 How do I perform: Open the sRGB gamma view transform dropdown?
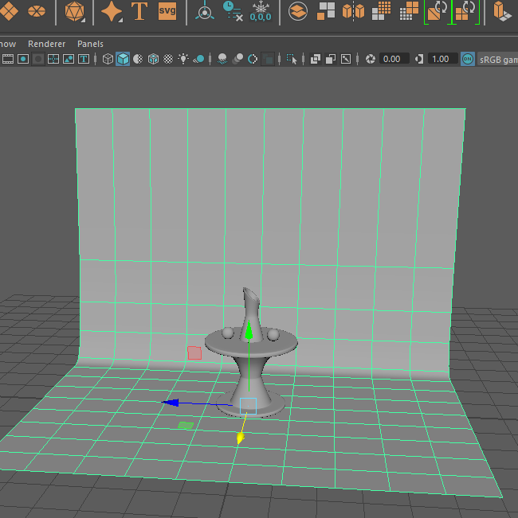point(497,59)
